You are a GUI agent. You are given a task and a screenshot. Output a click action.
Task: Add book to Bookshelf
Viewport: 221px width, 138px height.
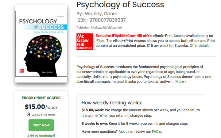pos(41,136)
